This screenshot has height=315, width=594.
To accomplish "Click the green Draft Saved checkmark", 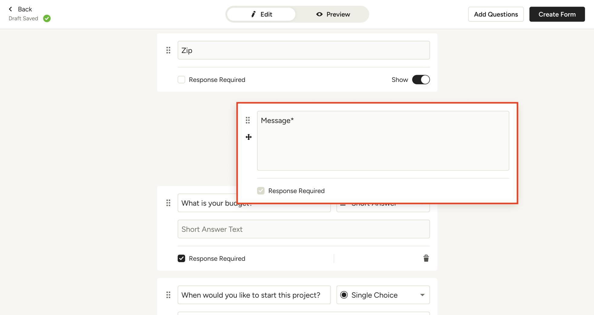I will pyautogui.click(x=47, y=18).
